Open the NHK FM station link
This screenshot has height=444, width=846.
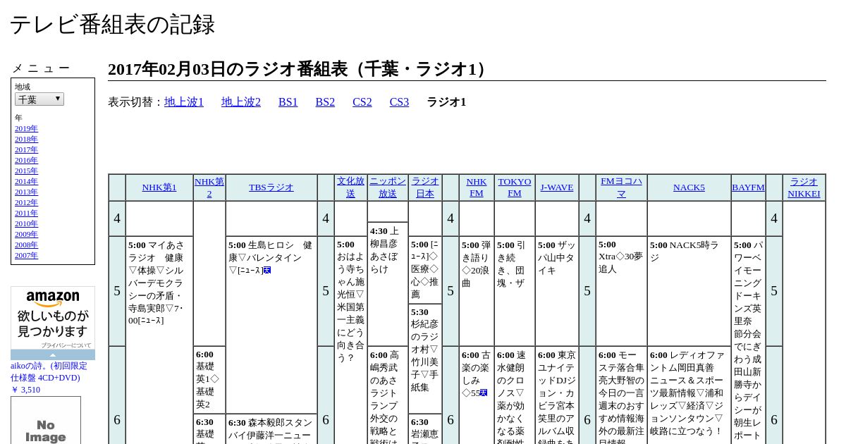pyautogui.click(x=477, y=187)
